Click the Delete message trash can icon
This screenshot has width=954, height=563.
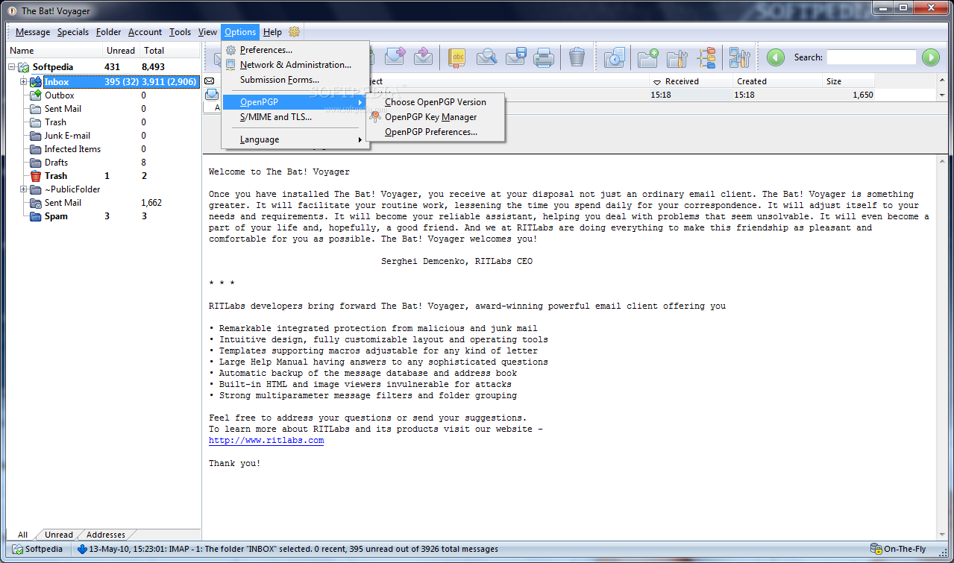point(577,57)
